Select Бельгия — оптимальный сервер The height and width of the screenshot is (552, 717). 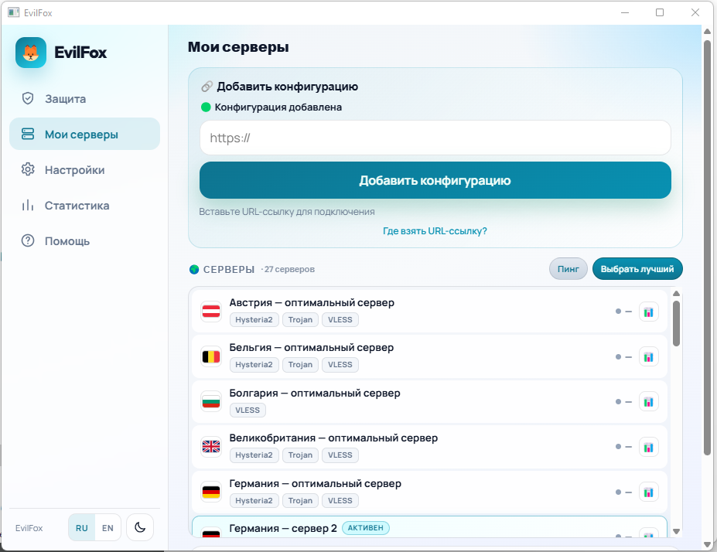coord(429,356)
